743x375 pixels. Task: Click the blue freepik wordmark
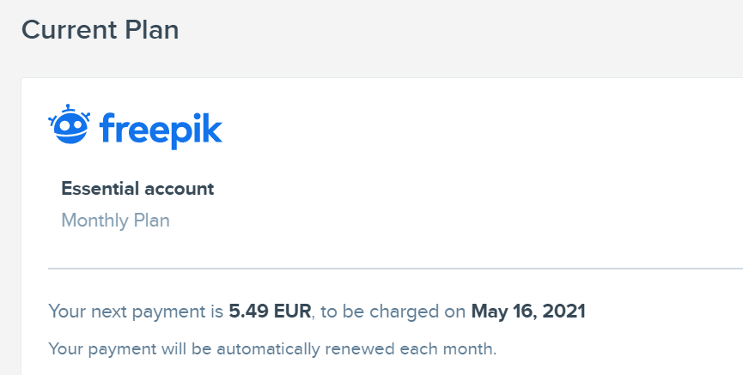161,130
